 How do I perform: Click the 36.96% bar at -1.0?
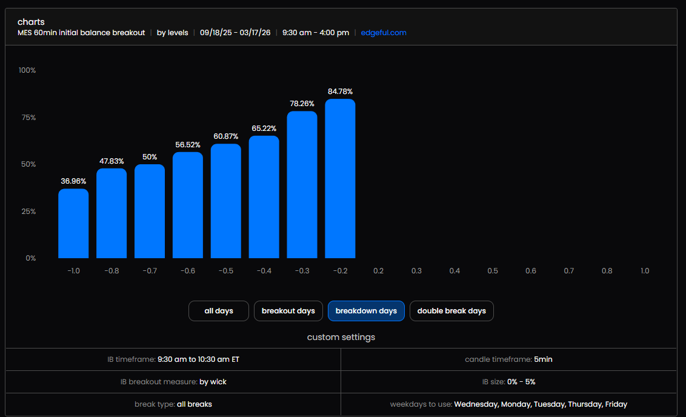[73, 224]
